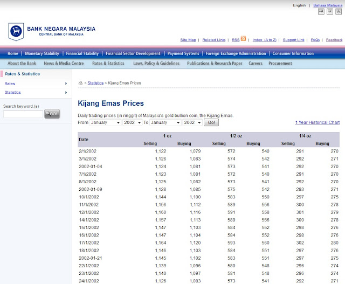Open the Procurement submenu item

pos(280,64)
